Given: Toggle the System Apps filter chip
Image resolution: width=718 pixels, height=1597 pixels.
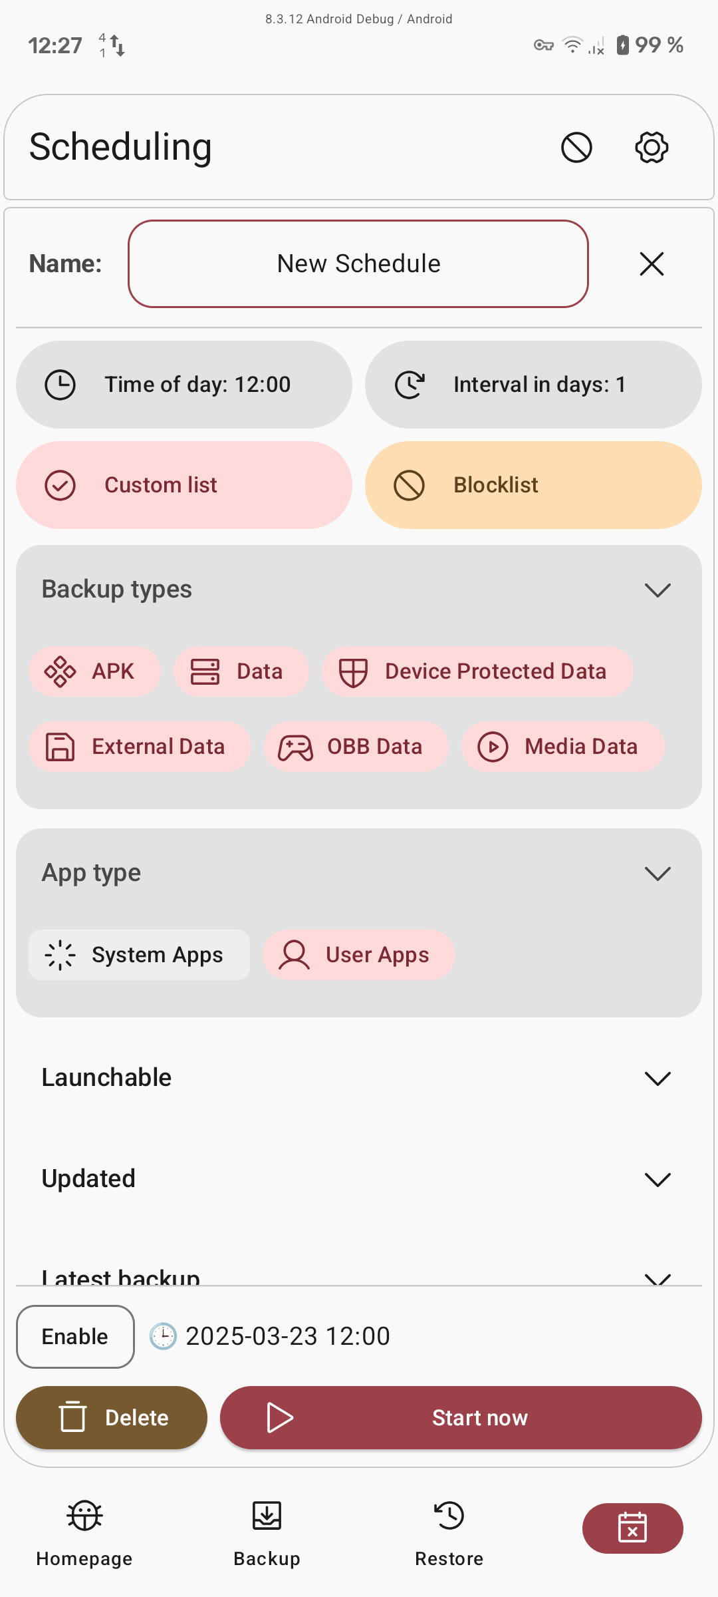Looking at the screenshot, I should point(139,955).
